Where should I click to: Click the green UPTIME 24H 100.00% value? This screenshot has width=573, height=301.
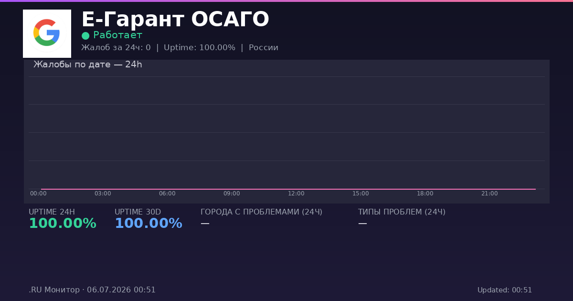(63, 224)
